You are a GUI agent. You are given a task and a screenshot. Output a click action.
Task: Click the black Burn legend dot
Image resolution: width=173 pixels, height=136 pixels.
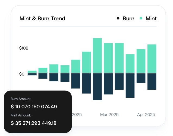(x=118, y=18)
